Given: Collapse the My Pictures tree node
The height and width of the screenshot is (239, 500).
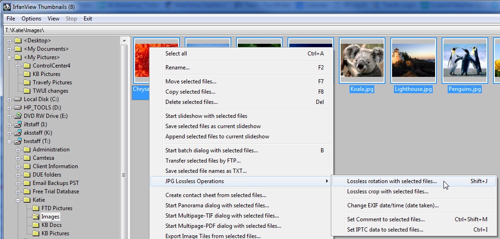Looking at the screenshot, I should [x=10, y=57].
